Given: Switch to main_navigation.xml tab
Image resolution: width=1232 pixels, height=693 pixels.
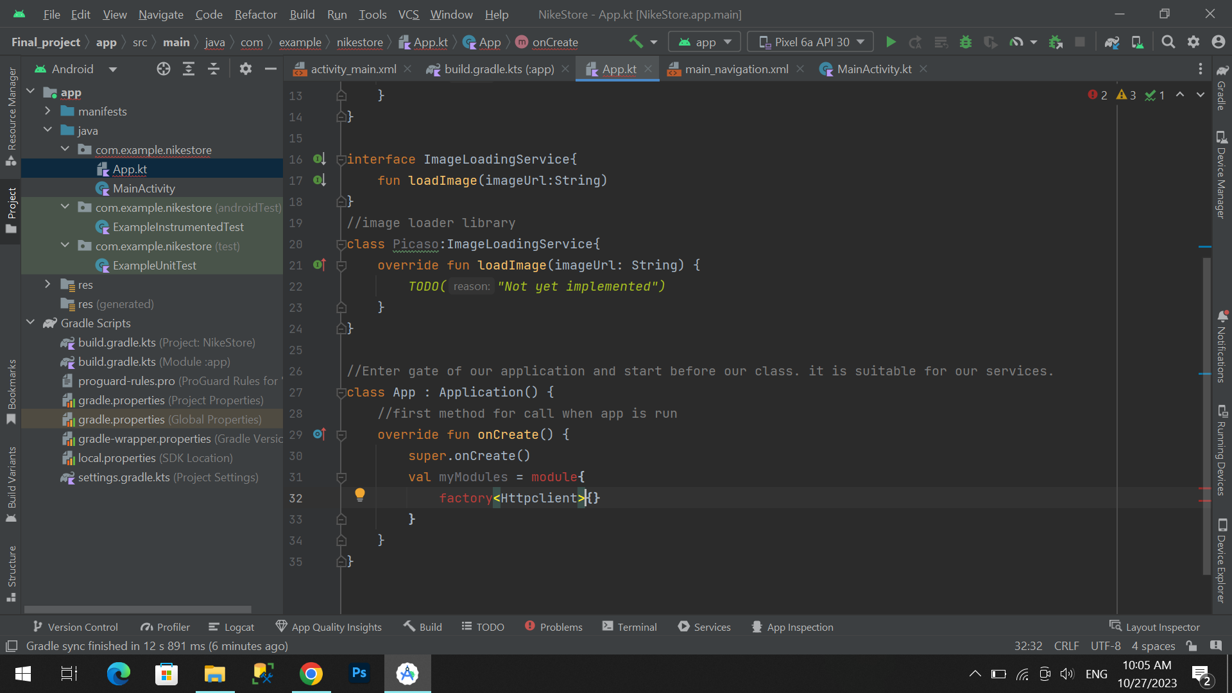Looking at the screenshot, I should point(737,69).
